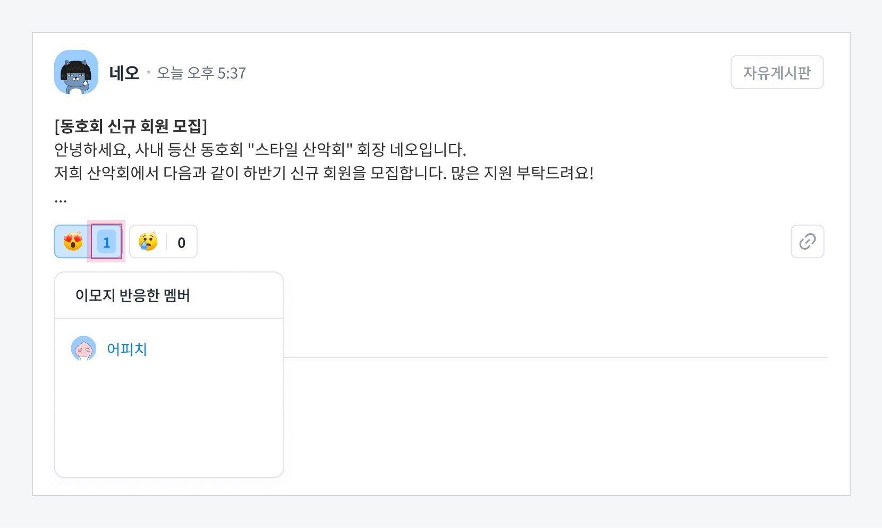Viewport: 882px width, 528px height.
Task: Open the heart-eyes reaction count "1"
Action: (x=106, y=242)
